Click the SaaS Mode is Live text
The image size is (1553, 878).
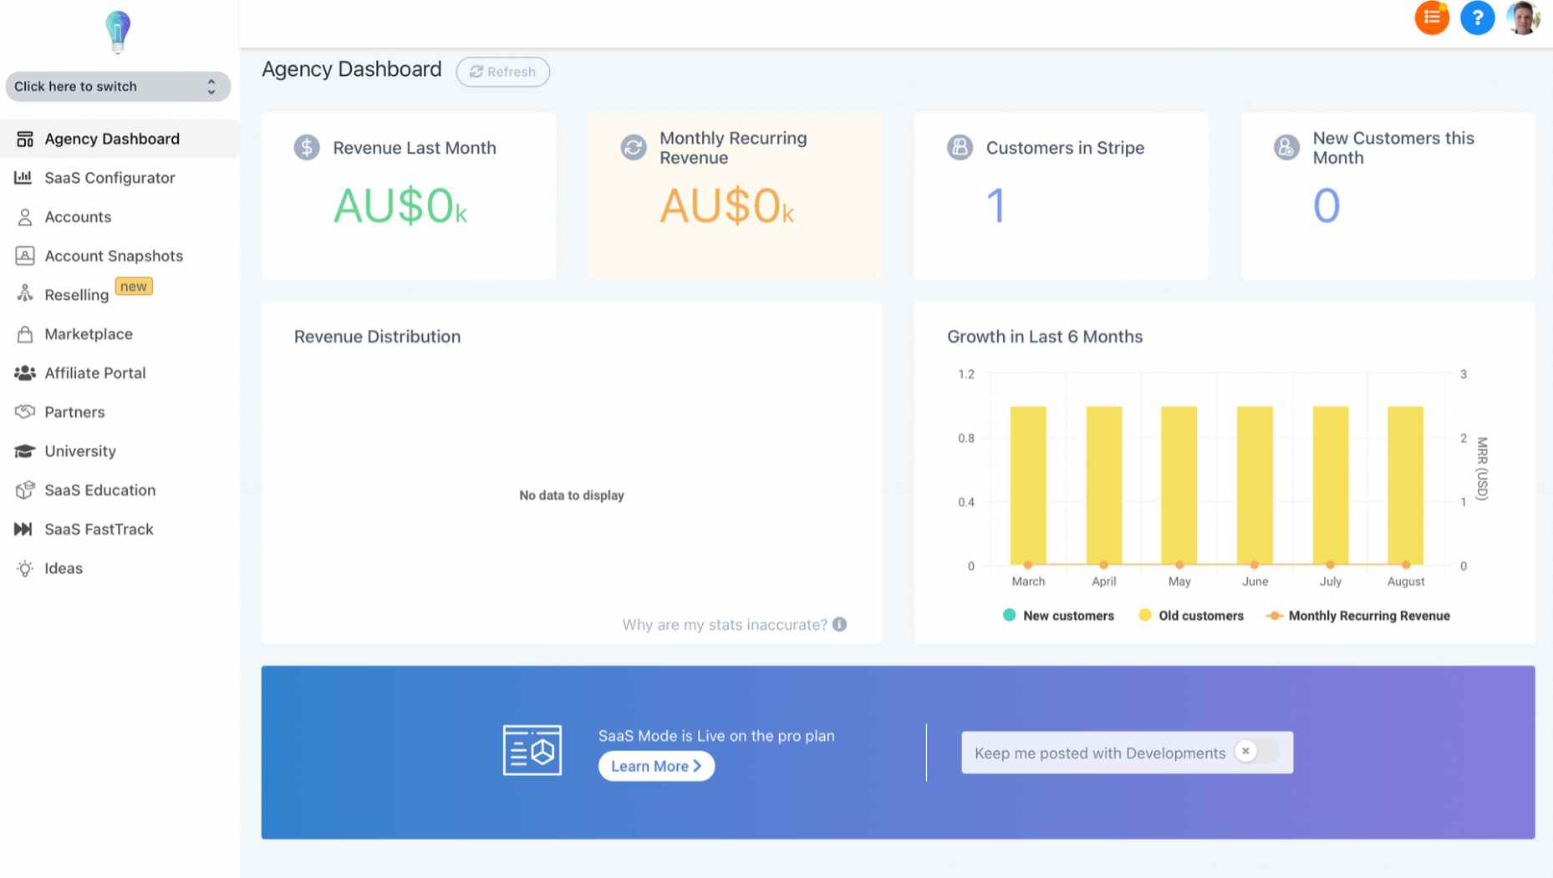click(716, 736)
